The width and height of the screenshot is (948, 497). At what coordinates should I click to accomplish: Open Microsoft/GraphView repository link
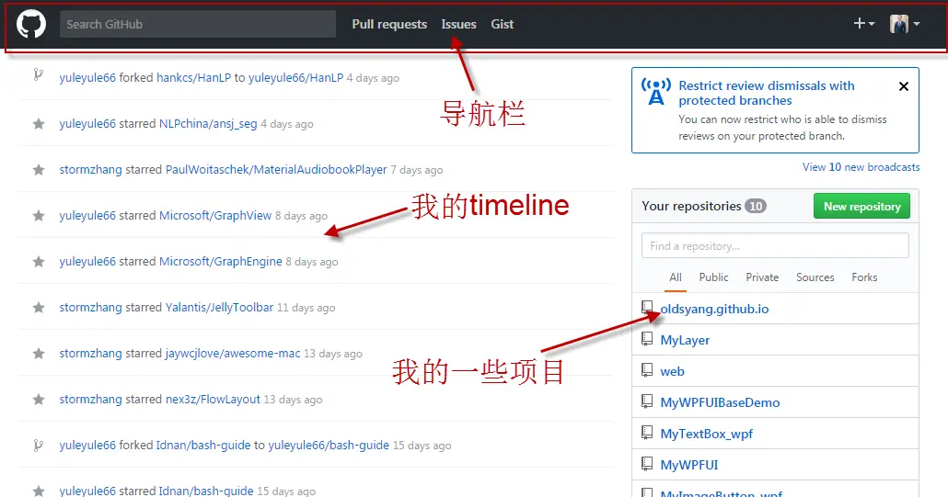[215, 215]
